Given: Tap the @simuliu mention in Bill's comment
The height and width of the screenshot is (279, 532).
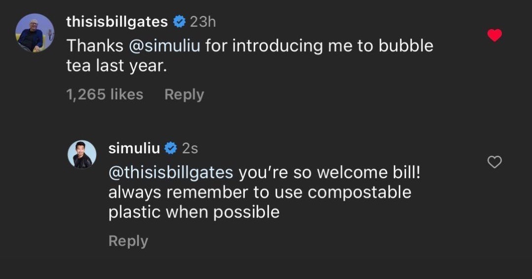Looking at the screenshot, I should click(165, 46).
